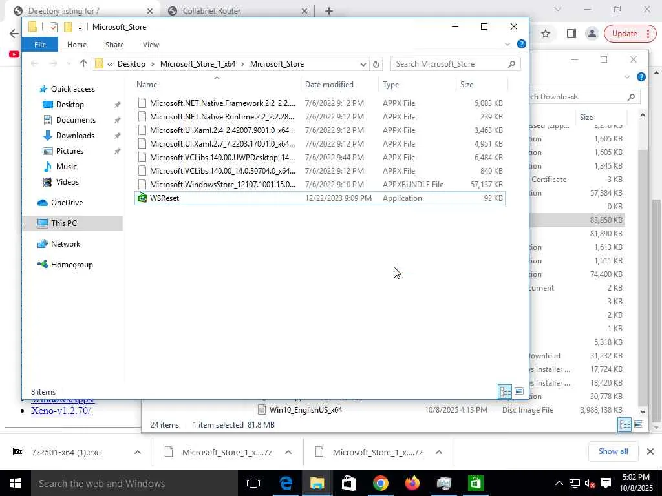The width and height of the screenshot is (662, 496).
Task: Open the File menu tab
Action: pos(40,45)
